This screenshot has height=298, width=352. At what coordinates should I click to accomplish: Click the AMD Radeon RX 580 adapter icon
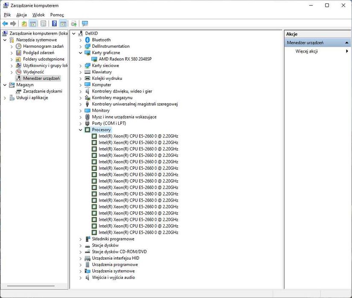pyautogui.click(x=94, y=59)
